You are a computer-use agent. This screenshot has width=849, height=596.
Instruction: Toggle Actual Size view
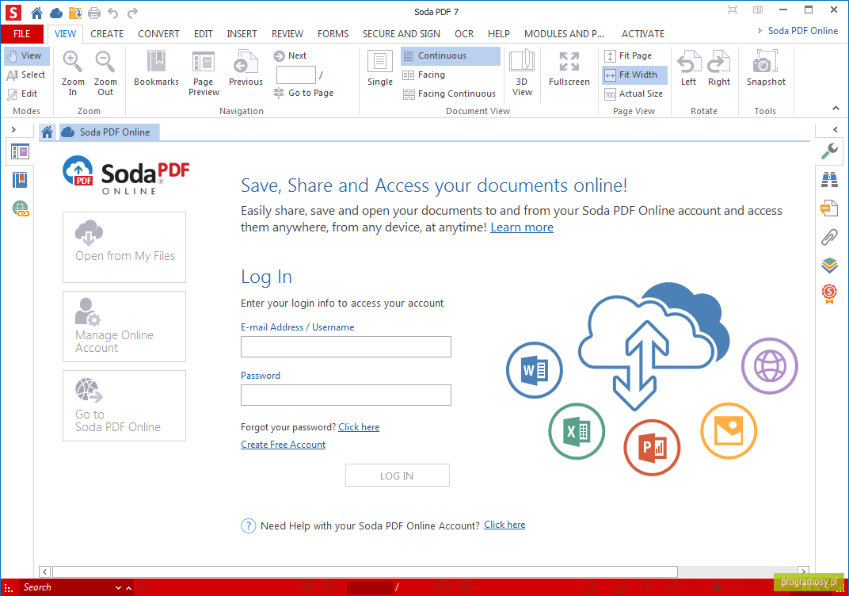(x=634, y=94)
